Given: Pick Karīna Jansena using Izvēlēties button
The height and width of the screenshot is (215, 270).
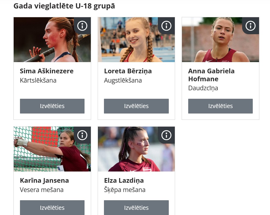Looking at the screenshot, I should click(52, 208).
